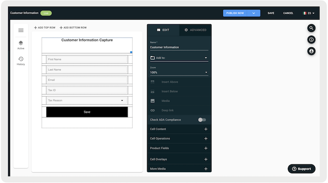This screenshot has height=183, width=328.
Task: Click the plus icon for Add Top Row
Action: click(35, 28)
